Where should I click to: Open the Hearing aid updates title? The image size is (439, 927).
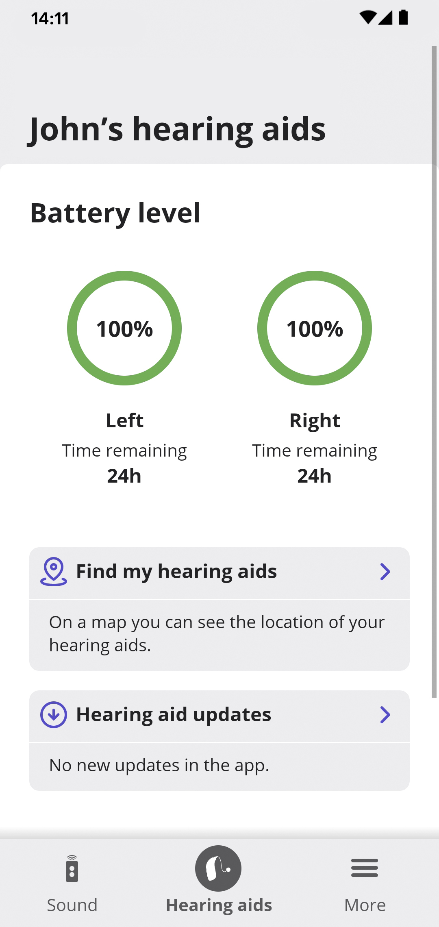[174, 715]
